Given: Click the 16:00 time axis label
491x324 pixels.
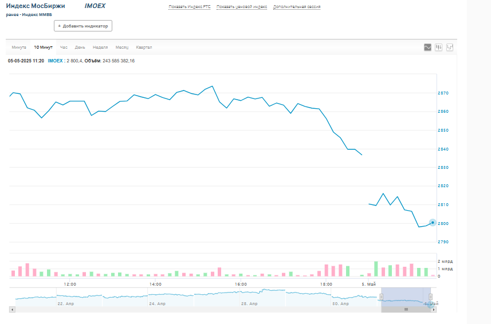Looking at the screenshot, I should click(241, 285).
